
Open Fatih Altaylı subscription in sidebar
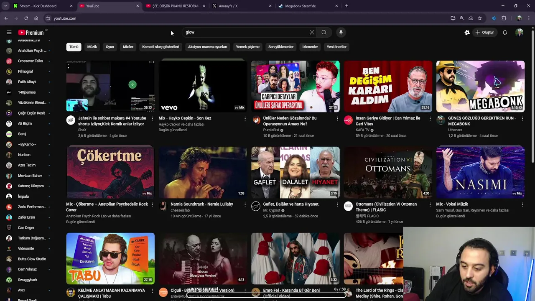pyautogui.click(x=28, y=82)
